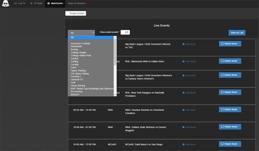This screenshot has height=151, width=259.
Task: Select the MatchCenter tab
Action: pos(55,3)
